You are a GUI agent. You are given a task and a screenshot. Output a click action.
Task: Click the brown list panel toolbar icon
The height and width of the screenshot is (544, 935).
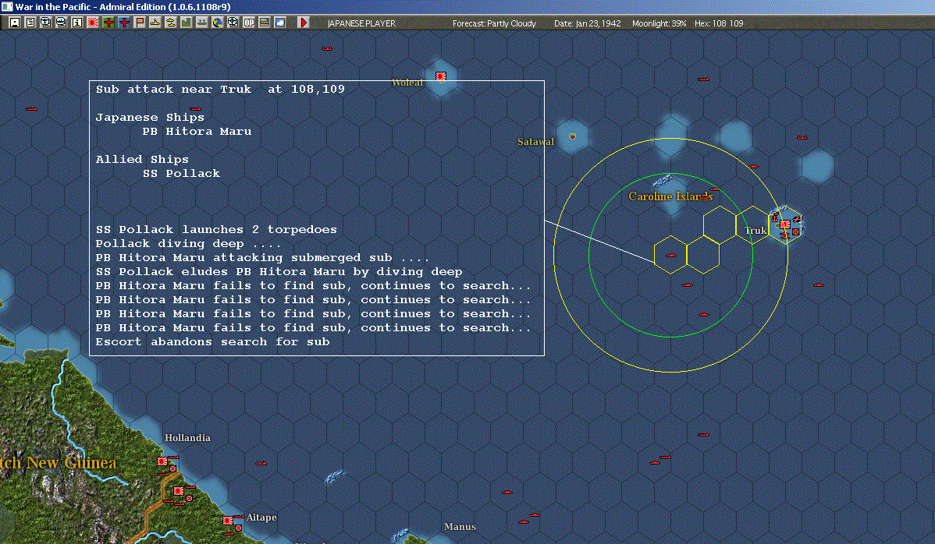[264, 23]
